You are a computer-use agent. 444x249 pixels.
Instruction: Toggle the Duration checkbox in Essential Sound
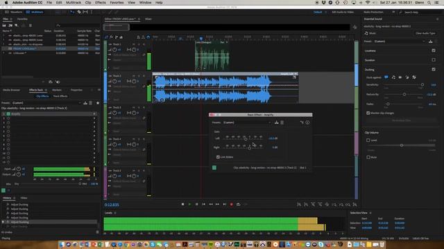434,60
